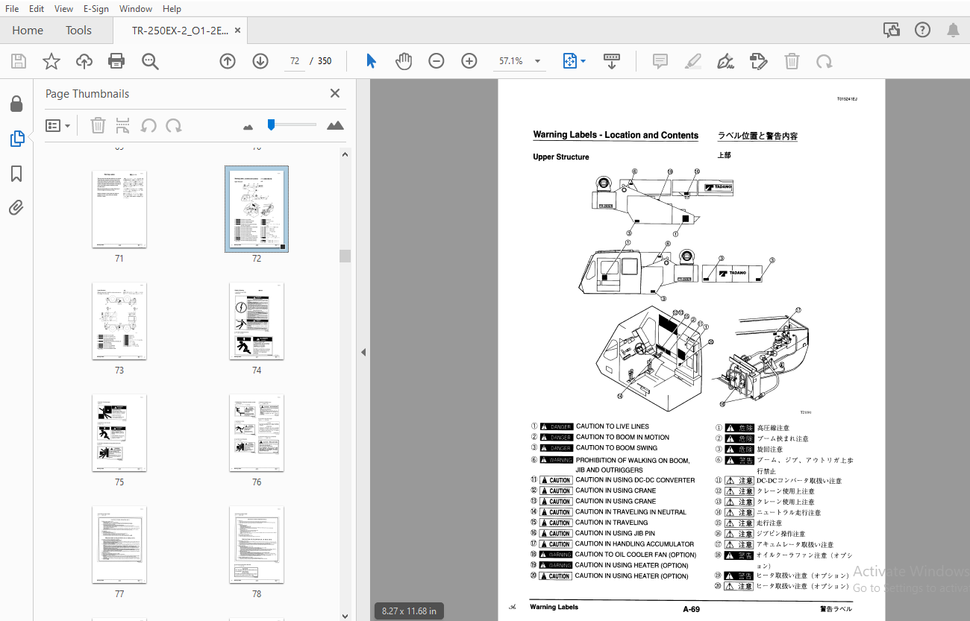This screenshot has height=621, width=970.
Task: Click the Save file icon
Action: 19,61
